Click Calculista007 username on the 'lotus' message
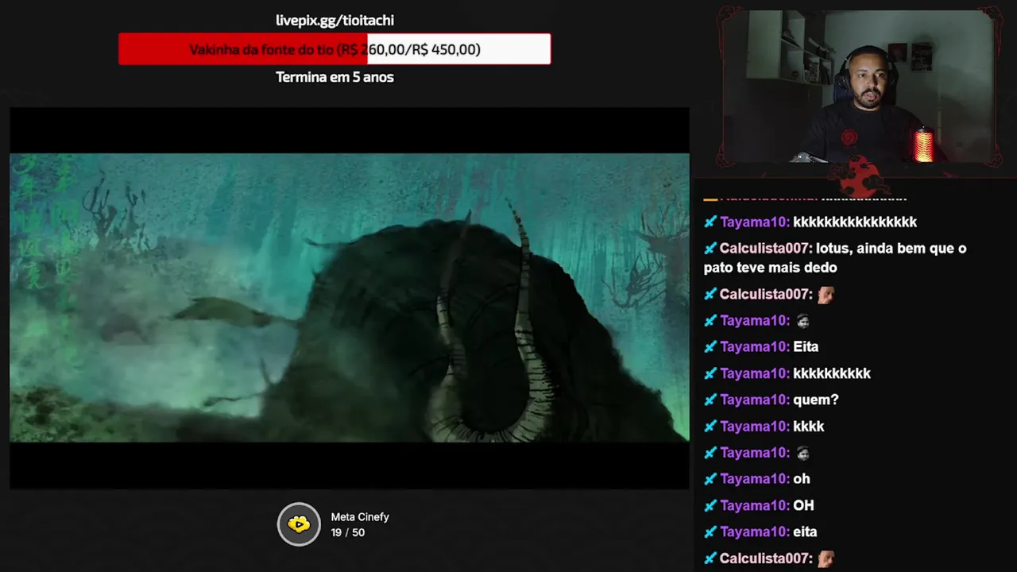Viewport: 1017px width, 572px height. click(x=766, y=248)
